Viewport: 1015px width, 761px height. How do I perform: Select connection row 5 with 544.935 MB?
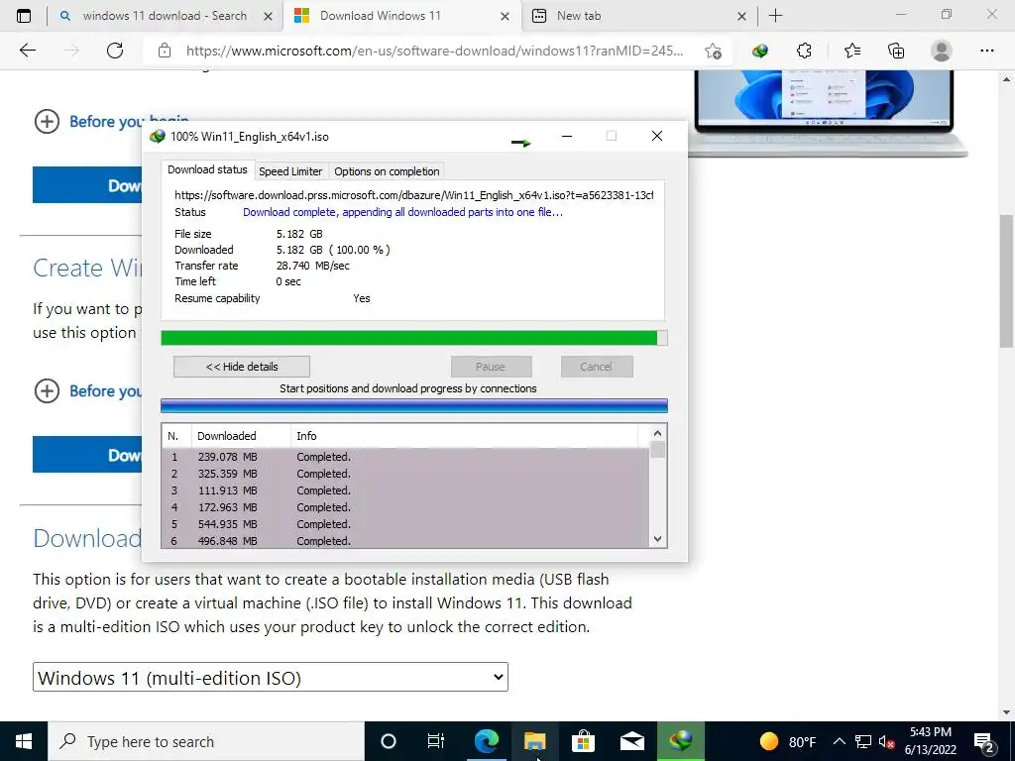[405, 524]
